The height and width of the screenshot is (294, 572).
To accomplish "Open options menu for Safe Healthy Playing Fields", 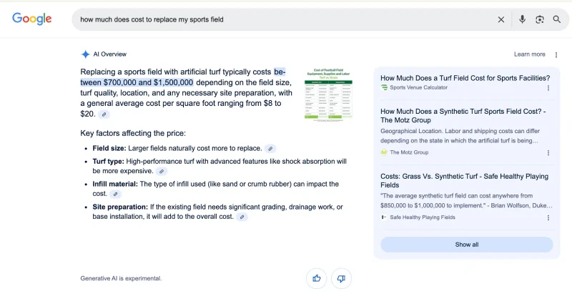I will click(548, 217).
